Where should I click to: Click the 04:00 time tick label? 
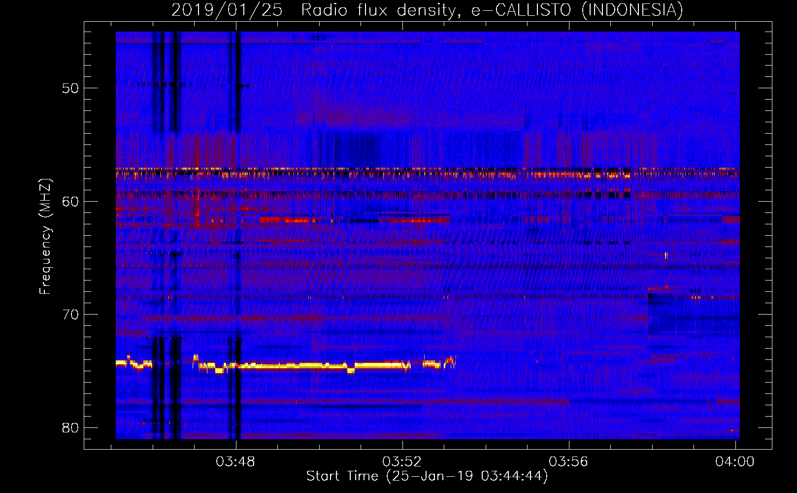click(735, 461)
